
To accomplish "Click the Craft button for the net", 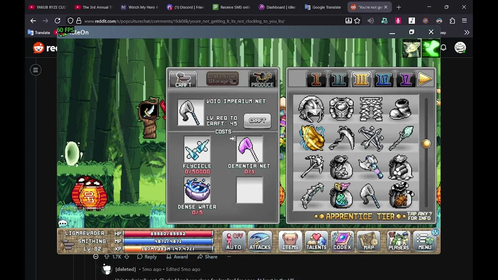I will pyautogui.click(x=258, y=121).
